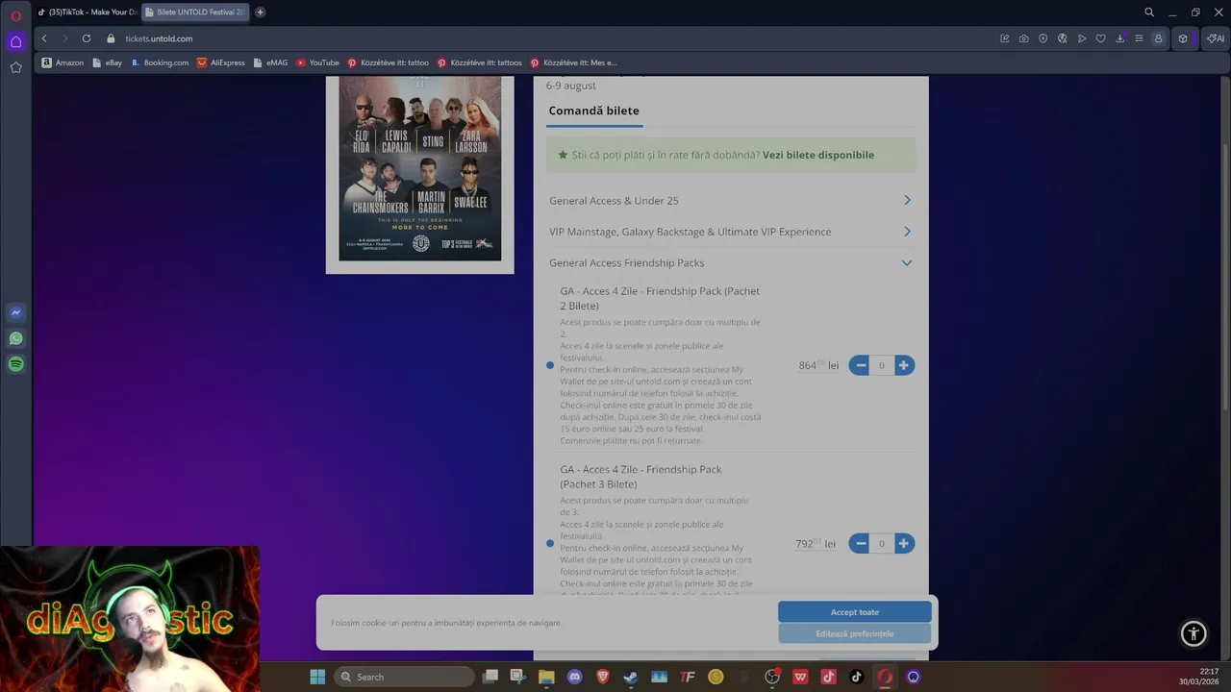This screenshot has width=1231, height=692.
Task: Open the Easy Setup sliders icon
Action: [1140, 38]
